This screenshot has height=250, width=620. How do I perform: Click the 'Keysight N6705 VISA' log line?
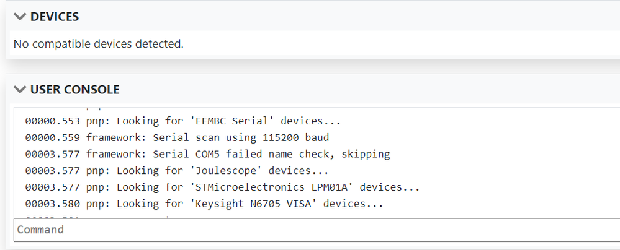(204, 204)
